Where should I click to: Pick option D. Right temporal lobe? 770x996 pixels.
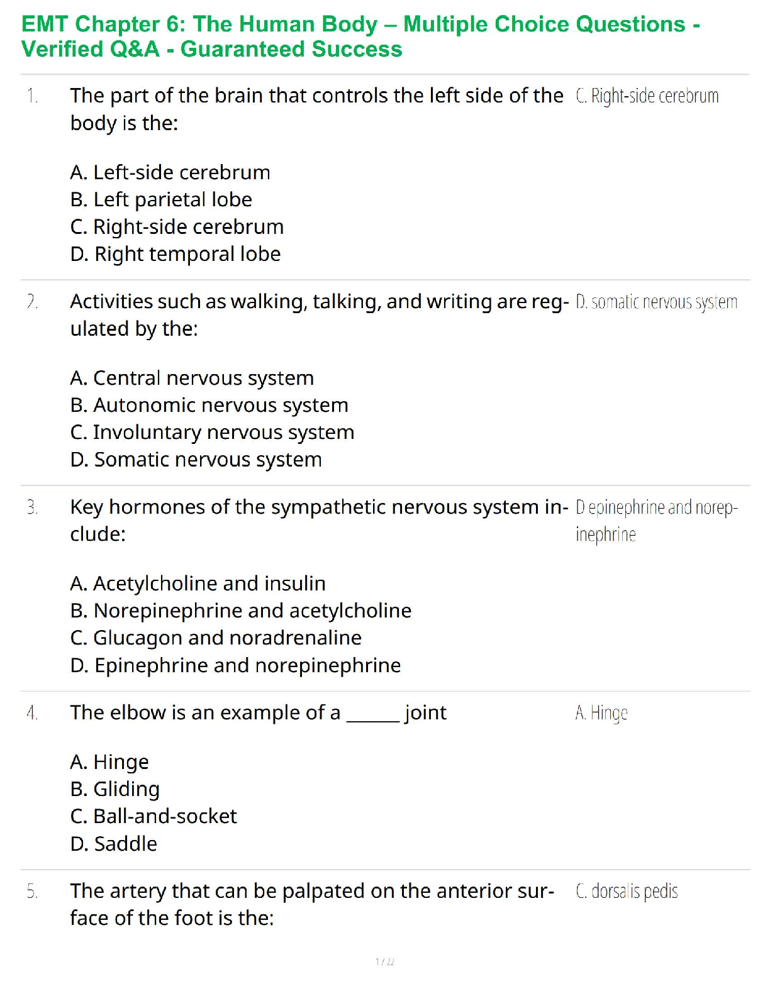(x=176, y=254)
